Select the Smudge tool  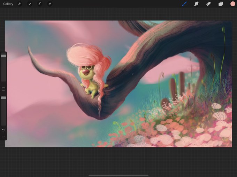(196, 4)
